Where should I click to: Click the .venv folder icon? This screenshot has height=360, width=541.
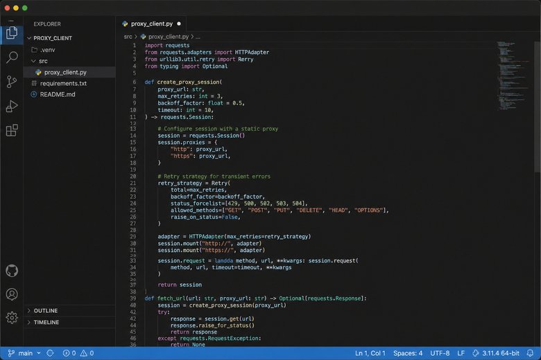35,50
